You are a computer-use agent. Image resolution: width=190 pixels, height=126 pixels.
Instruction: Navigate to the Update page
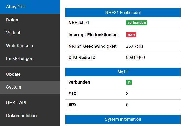(x=13, y=74)
